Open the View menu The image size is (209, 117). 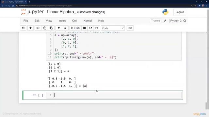click(49, 21)
